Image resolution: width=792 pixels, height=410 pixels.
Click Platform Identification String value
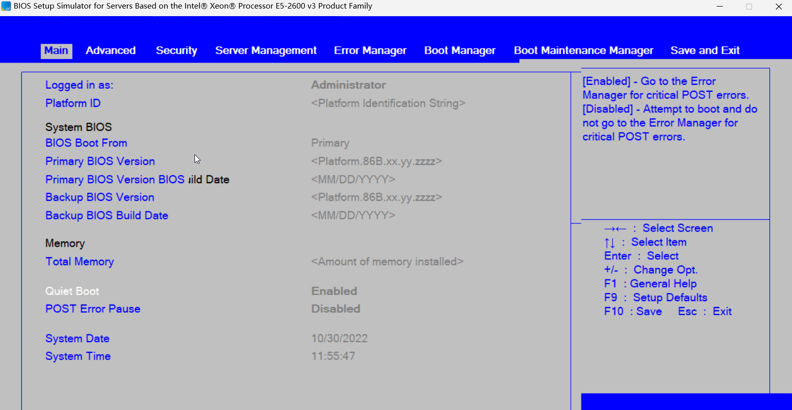tap(388, 103)
